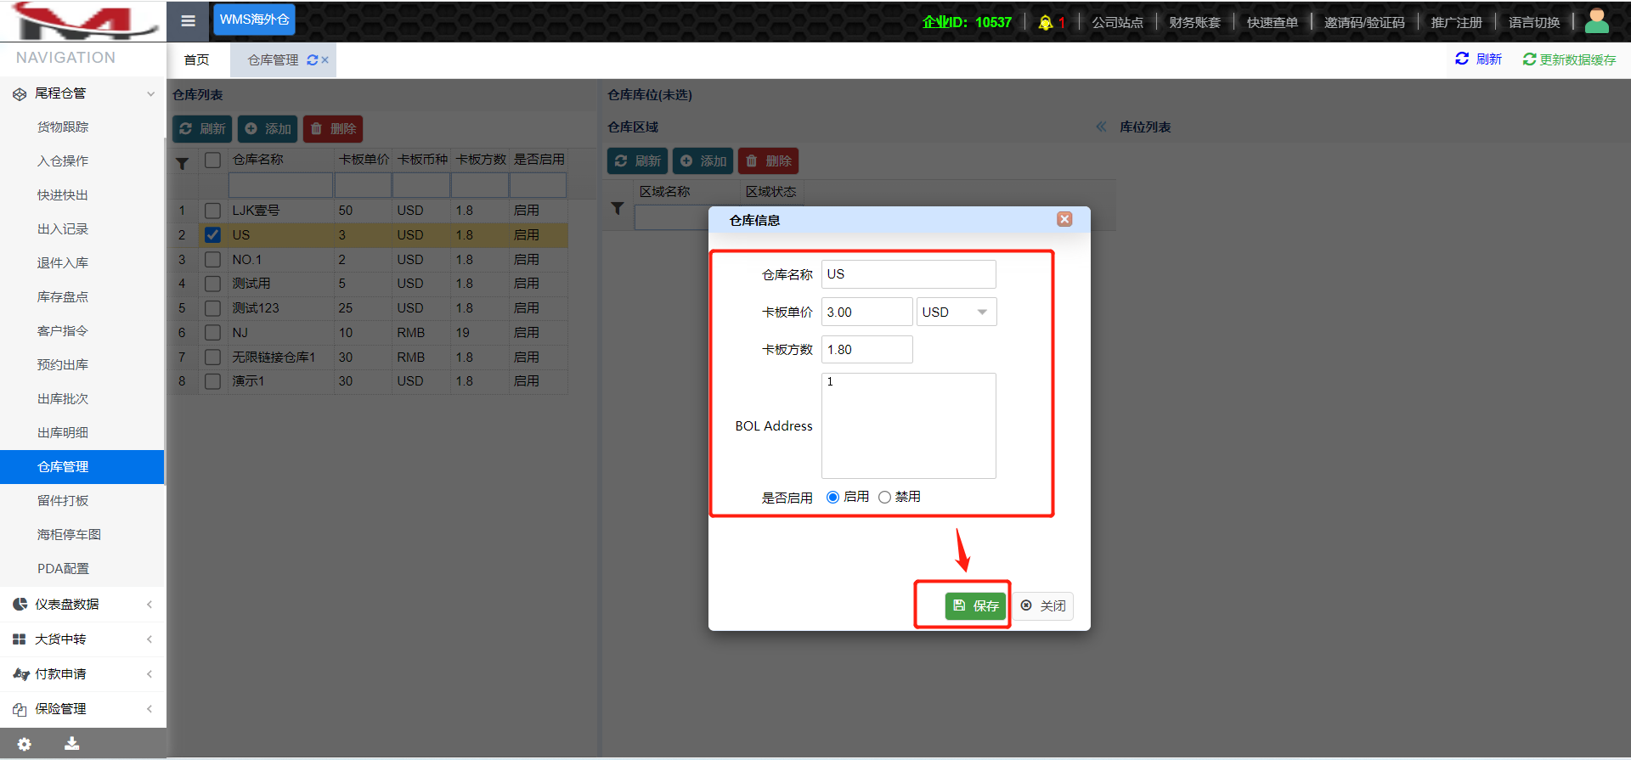Click the download icon in sidebar footer
Image resolution: width=1631 pixels, height=760 pixels.
click(72, 744)
